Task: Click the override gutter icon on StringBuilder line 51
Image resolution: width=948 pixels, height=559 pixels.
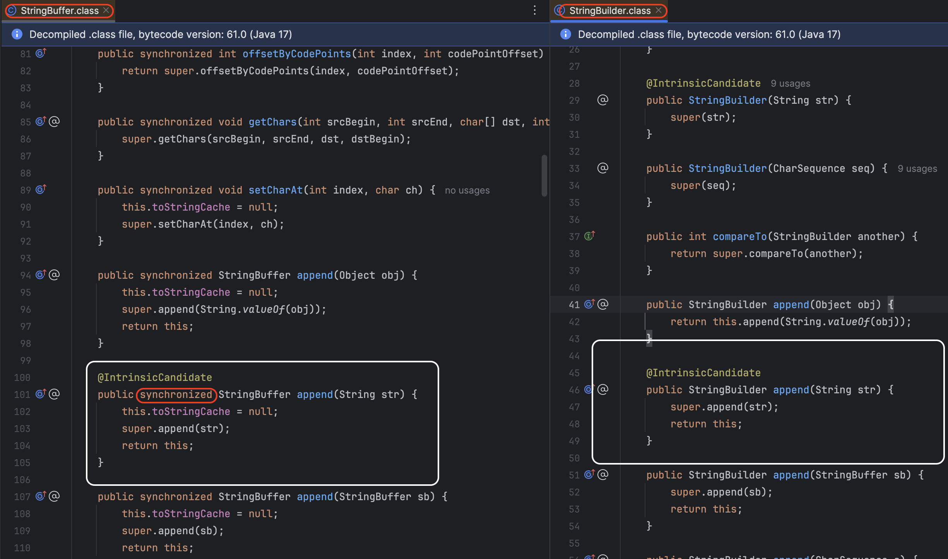Action: pos(589,474)
